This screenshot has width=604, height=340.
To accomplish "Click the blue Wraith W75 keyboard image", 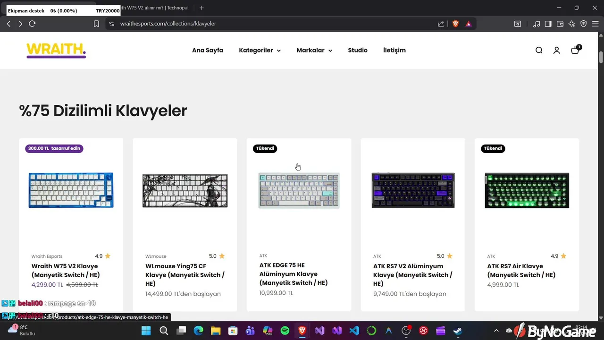I will click(x=71, y=190).
